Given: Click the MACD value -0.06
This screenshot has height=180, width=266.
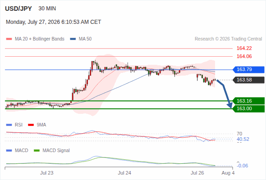Looking at the screenshot, I should coord(243,166).
